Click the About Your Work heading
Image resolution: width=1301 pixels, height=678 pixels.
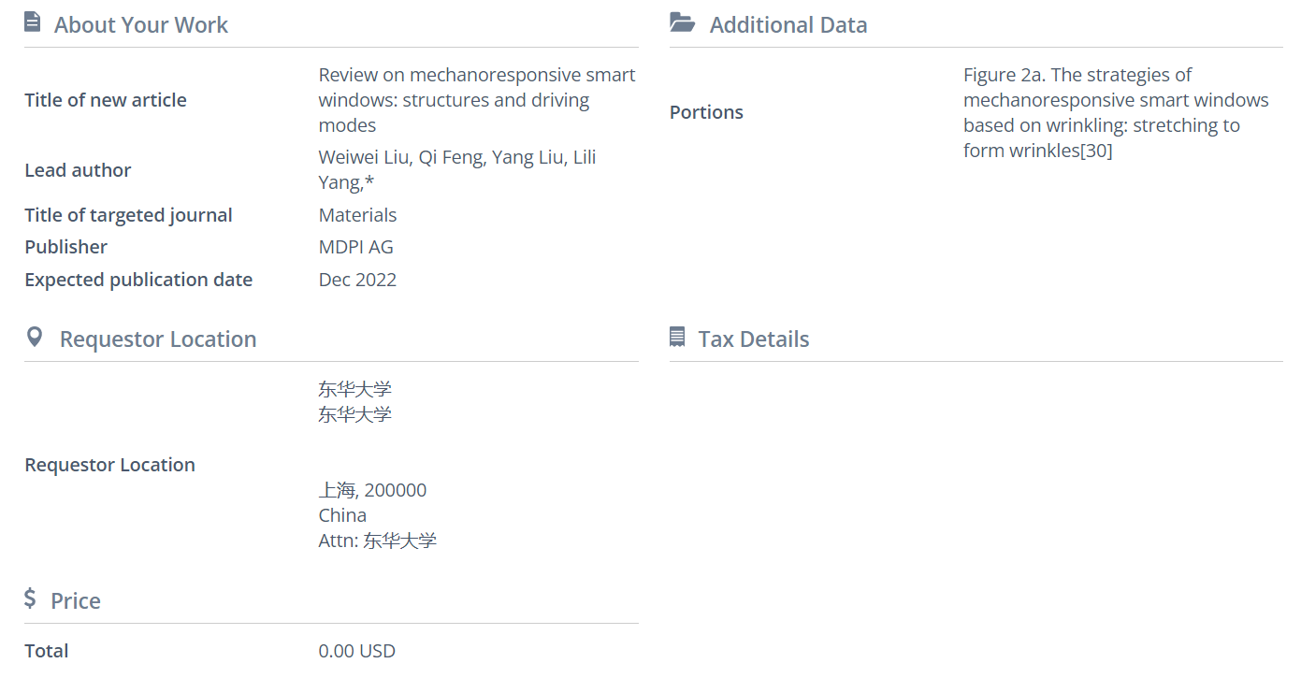click(140, 25)
